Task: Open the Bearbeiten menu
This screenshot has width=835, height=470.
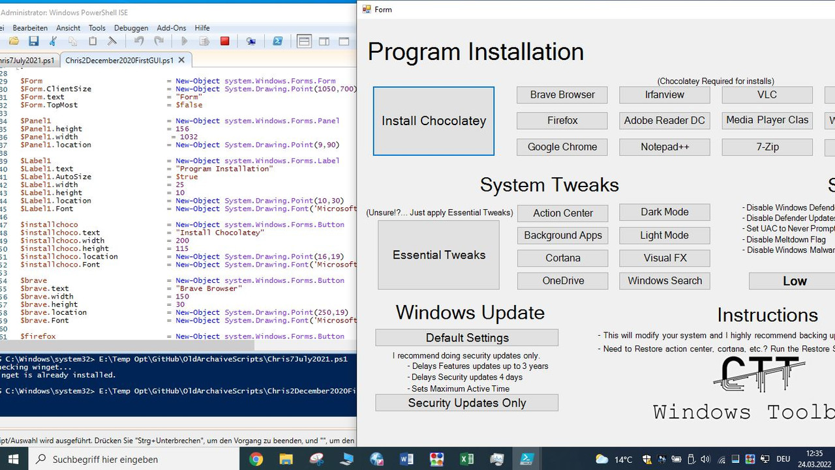Action: tap(30, 28)
